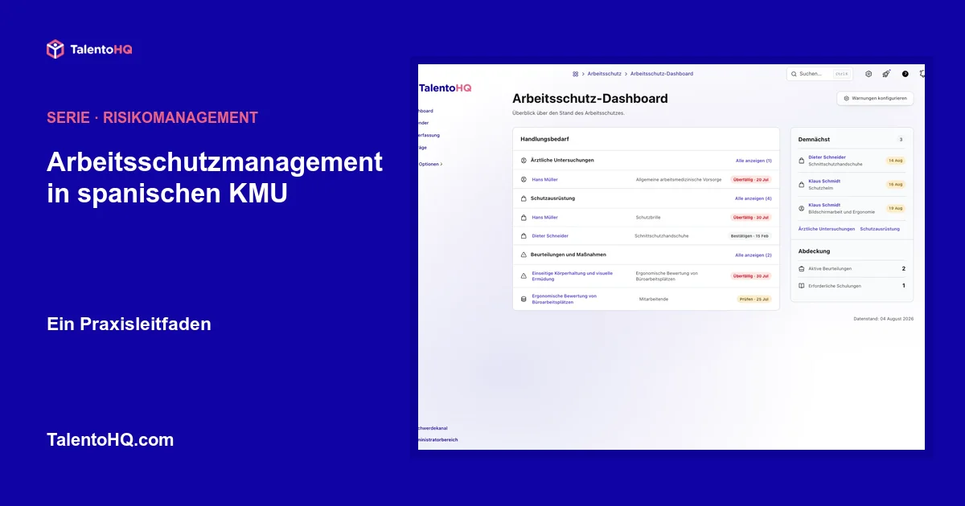Image resolution: width=965 pixels, height=506 pixels.
Task: Click the 14 Aug date badge
Action: click(x=896, y=161)
